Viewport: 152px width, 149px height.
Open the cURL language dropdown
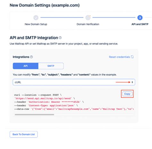(x=74, y=82)
